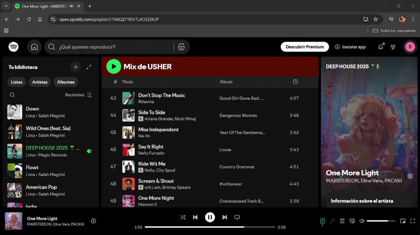Click the now playing album thumbnail

coord(14,221)
